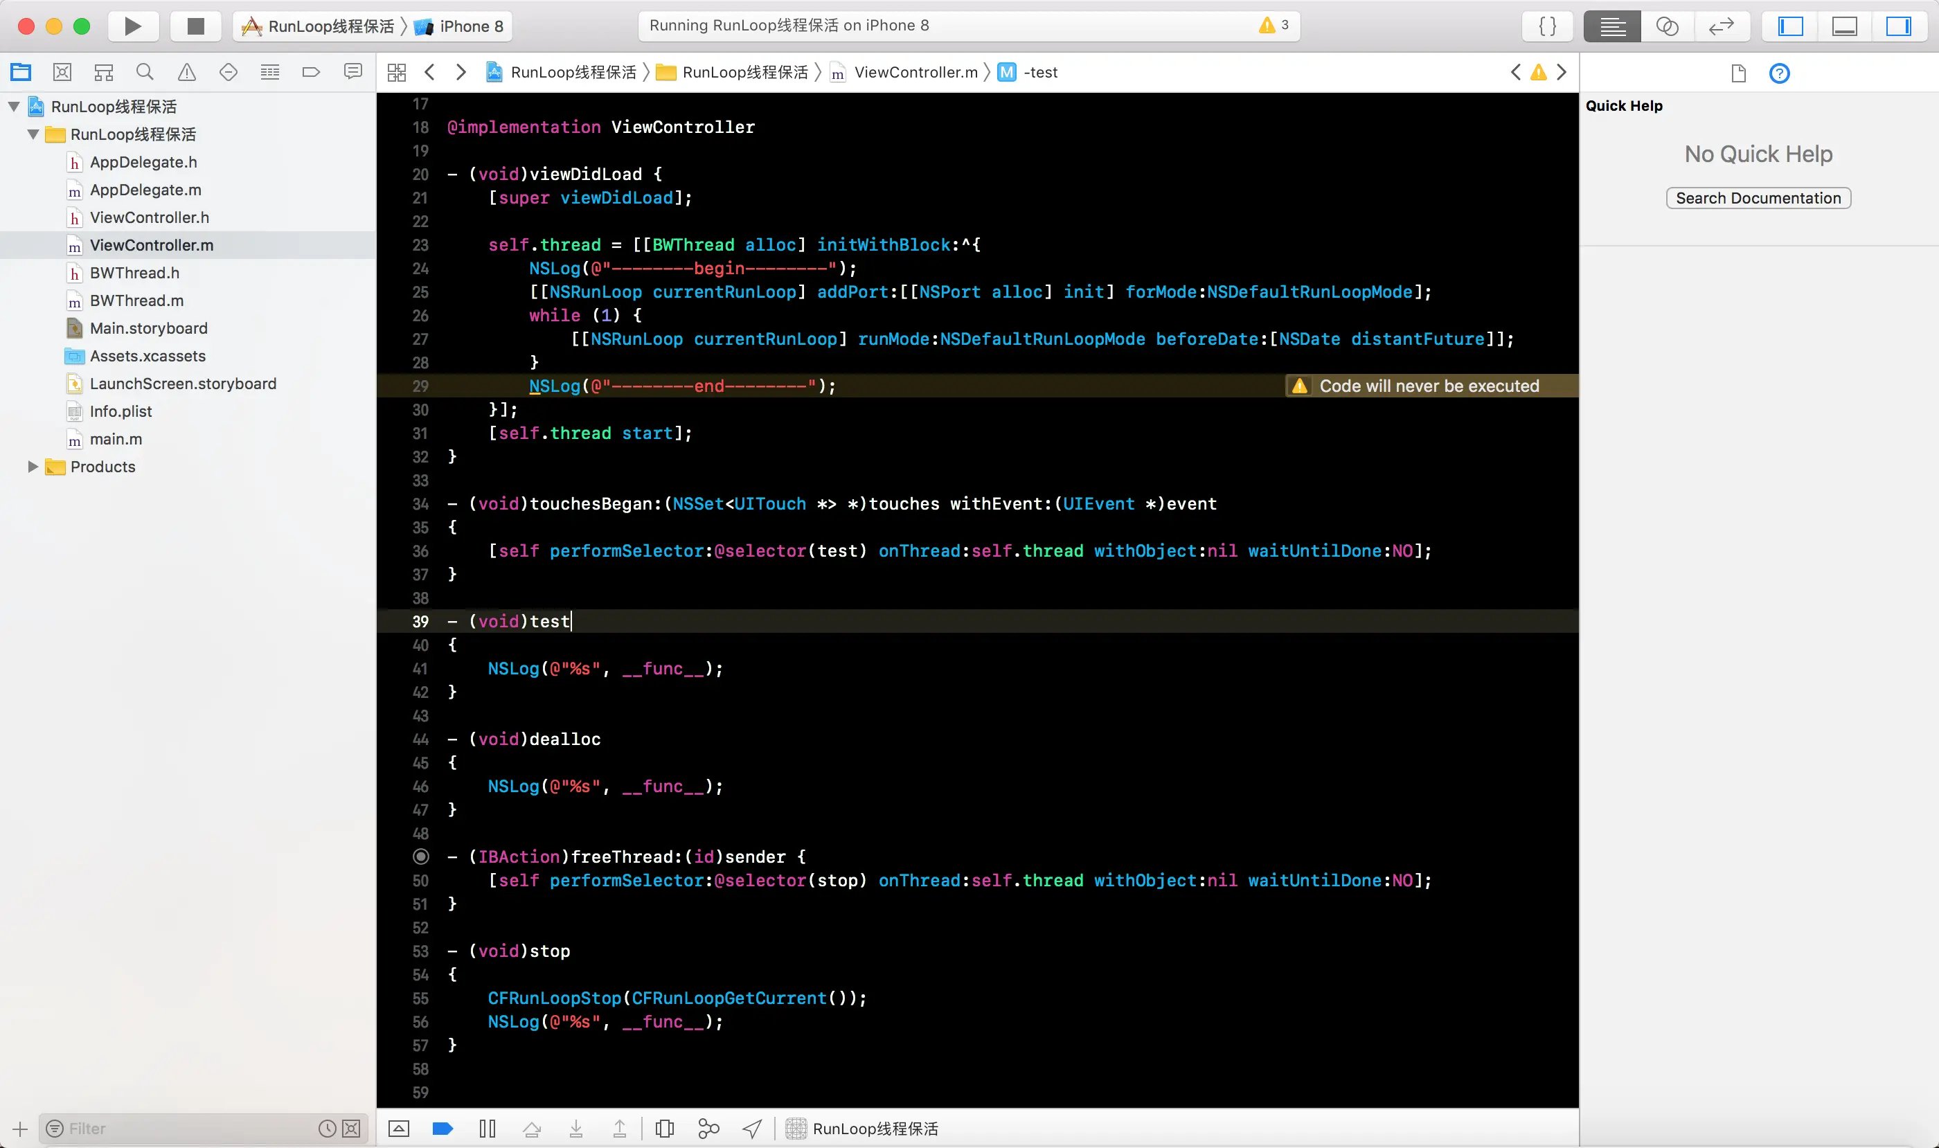The image size is (1939, 1148).
Task: Collapse the RunLoop线程保活 project root
Action: click(x=14, y=107)
